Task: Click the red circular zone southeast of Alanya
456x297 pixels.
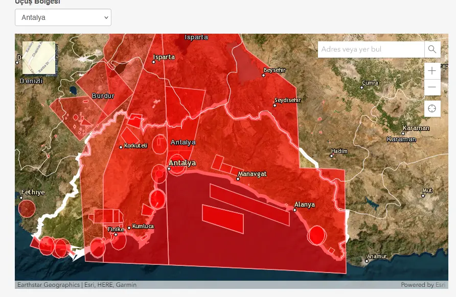Action: tap(317, 235)
